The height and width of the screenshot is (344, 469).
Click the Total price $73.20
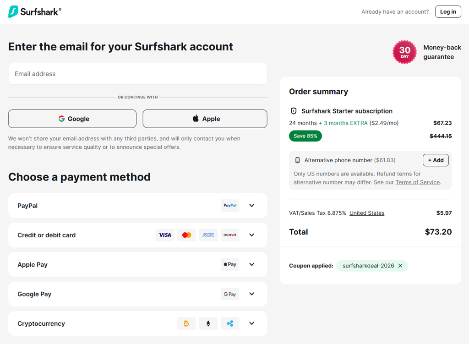tap(438, 232)
